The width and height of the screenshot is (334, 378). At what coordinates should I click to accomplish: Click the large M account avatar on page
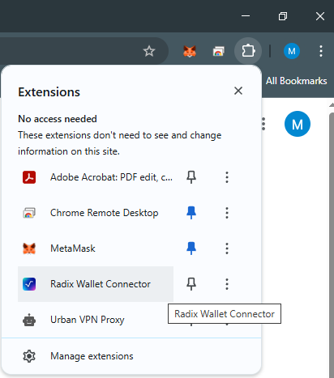point(298,124)
